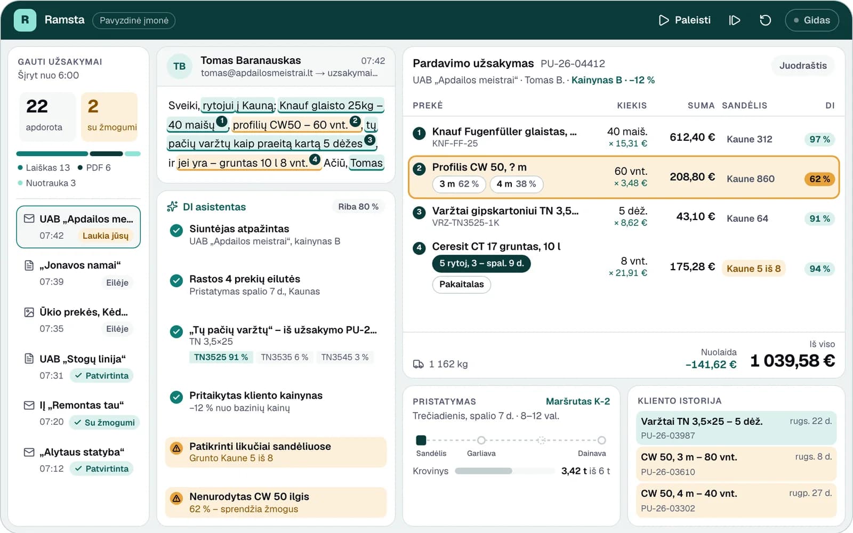This screenshot has height=533, width=853.
Task: Click the Pakaitalas button
Action: point(461,284)
